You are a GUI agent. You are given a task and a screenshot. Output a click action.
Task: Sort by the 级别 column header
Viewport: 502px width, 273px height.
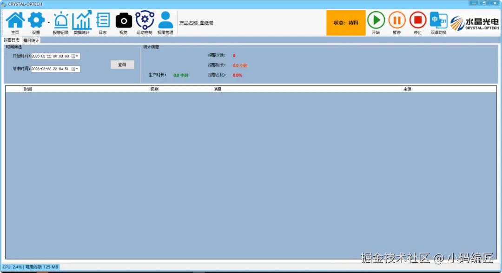(180, 89)
